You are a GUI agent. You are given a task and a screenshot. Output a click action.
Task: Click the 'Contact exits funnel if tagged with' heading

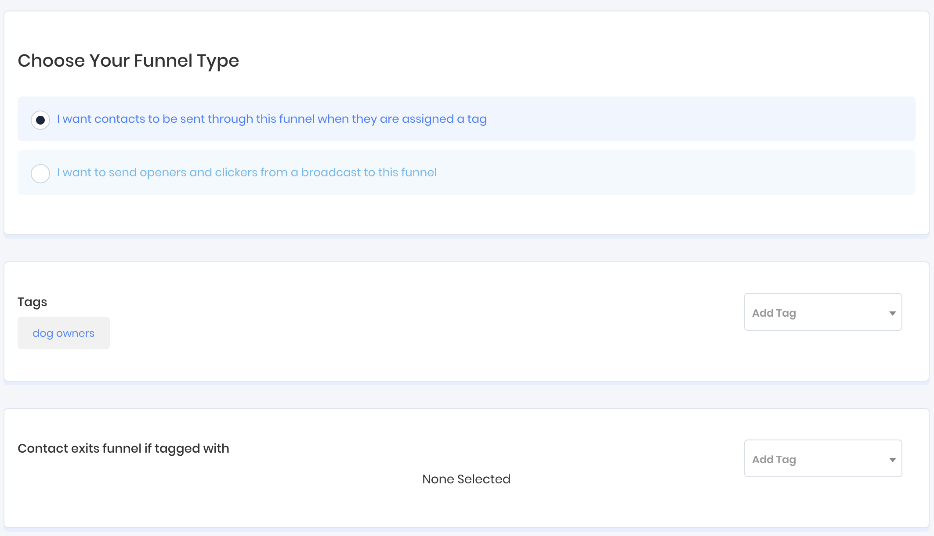(x=123, y=448)
